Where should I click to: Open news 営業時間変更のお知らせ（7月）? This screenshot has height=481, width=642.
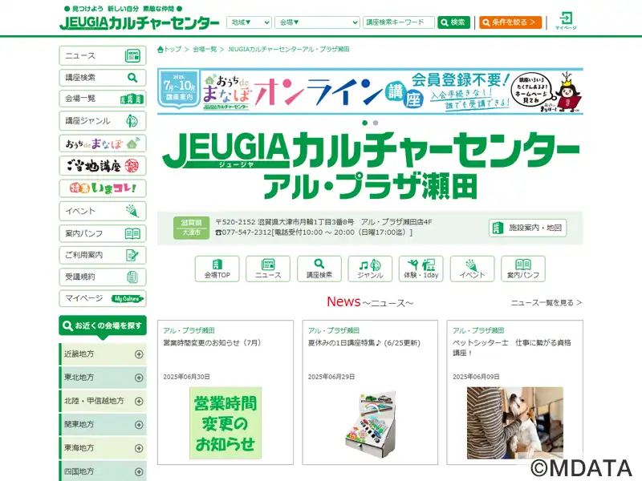[212, 343]
